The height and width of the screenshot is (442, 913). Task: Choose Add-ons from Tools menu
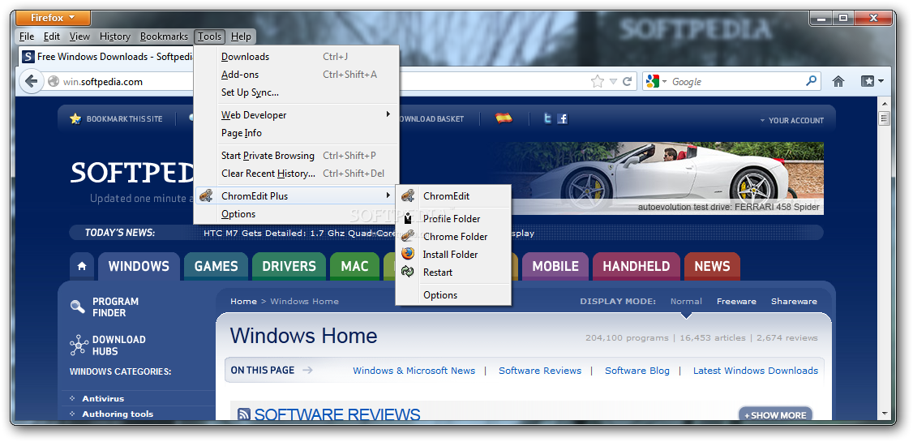click(x=297, y=75)
